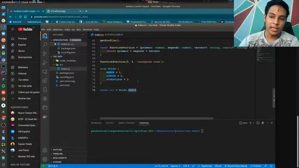This screenshot has height=168, width=299.
Task: Open the Run and Debug view
Action: tap(45, 63)
